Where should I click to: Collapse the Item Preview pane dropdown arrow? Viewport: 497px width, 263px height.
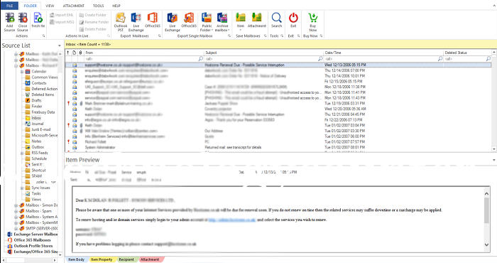click(x=494, y=160)
